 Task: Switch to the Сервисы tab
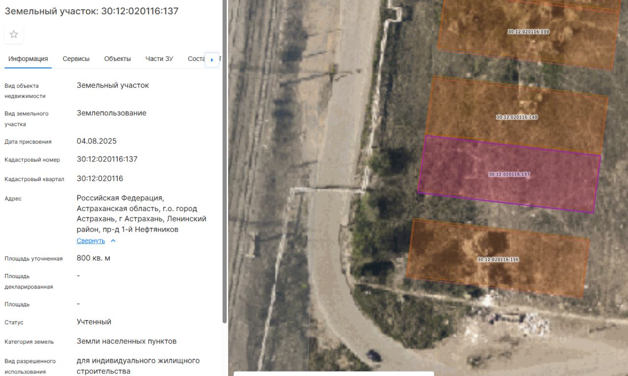click(76, 59)
